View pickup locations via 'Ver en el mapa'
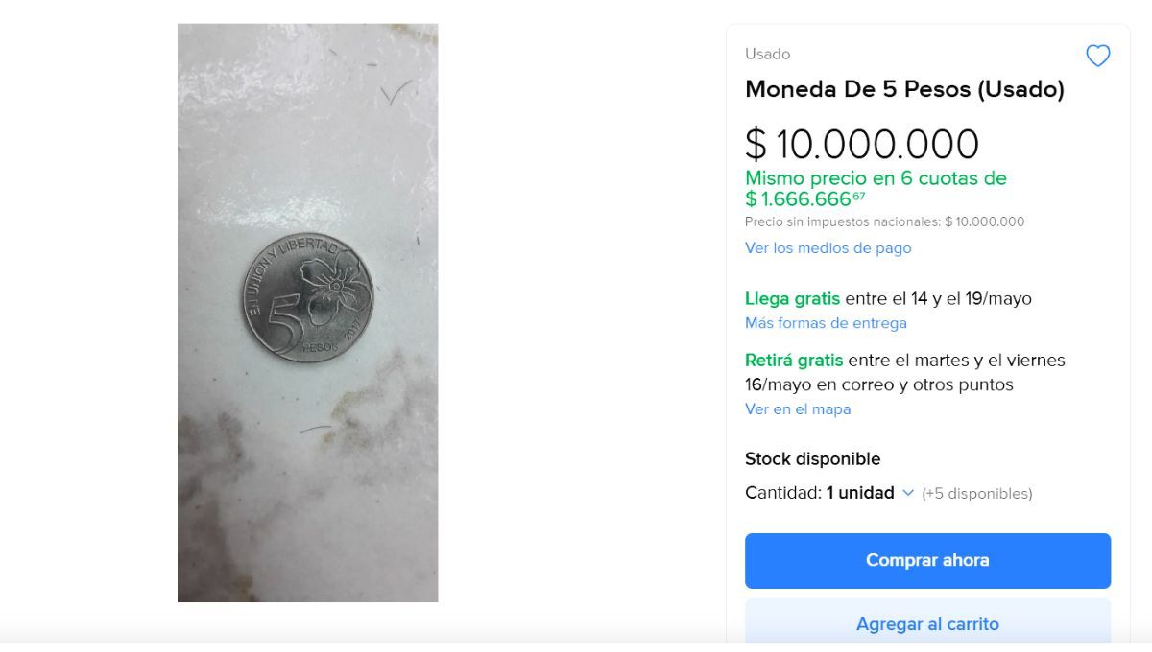 coord(798,408)
